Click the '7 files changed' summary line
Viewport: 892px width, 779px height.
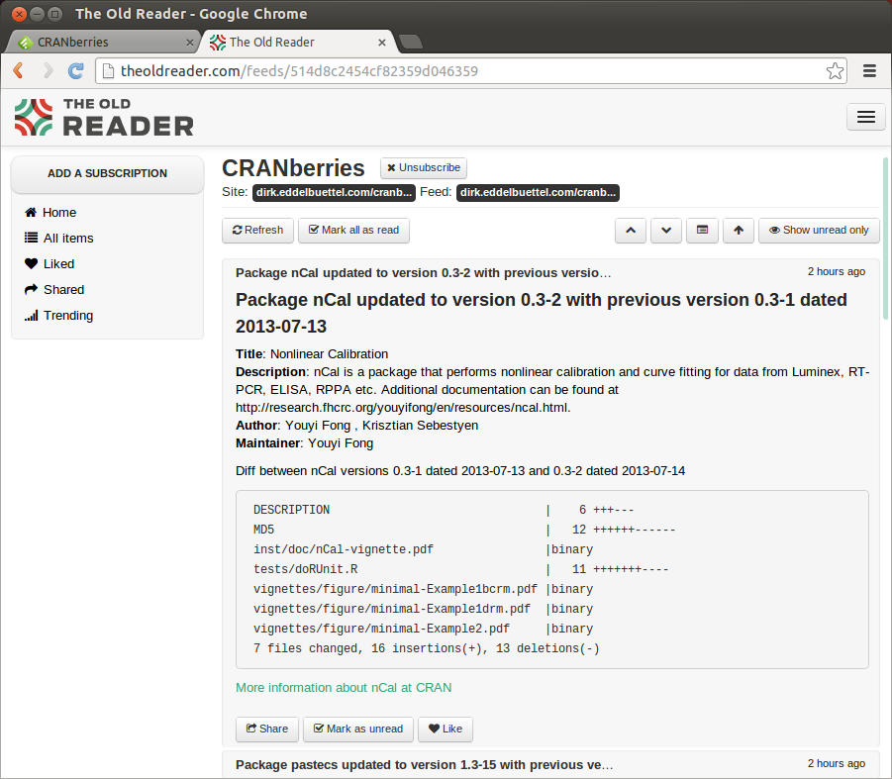(427, 648)
